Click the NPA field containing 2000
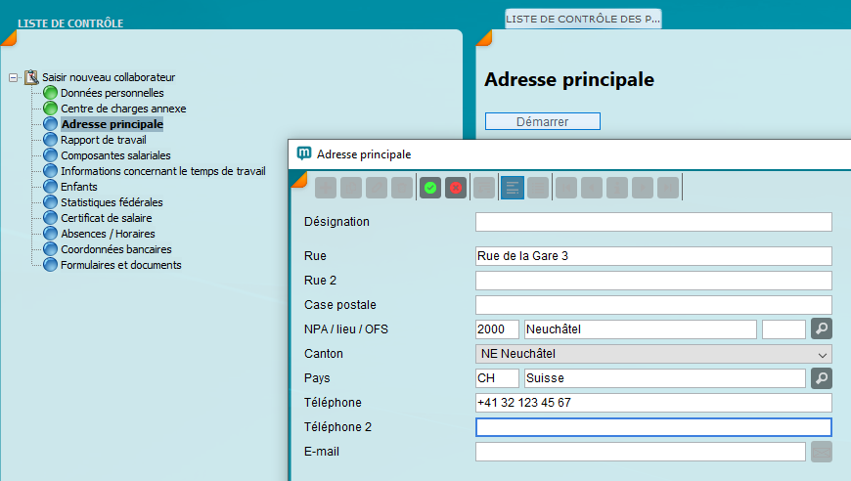The height and width of the screenshot is (481, 851). click(497, 329)
